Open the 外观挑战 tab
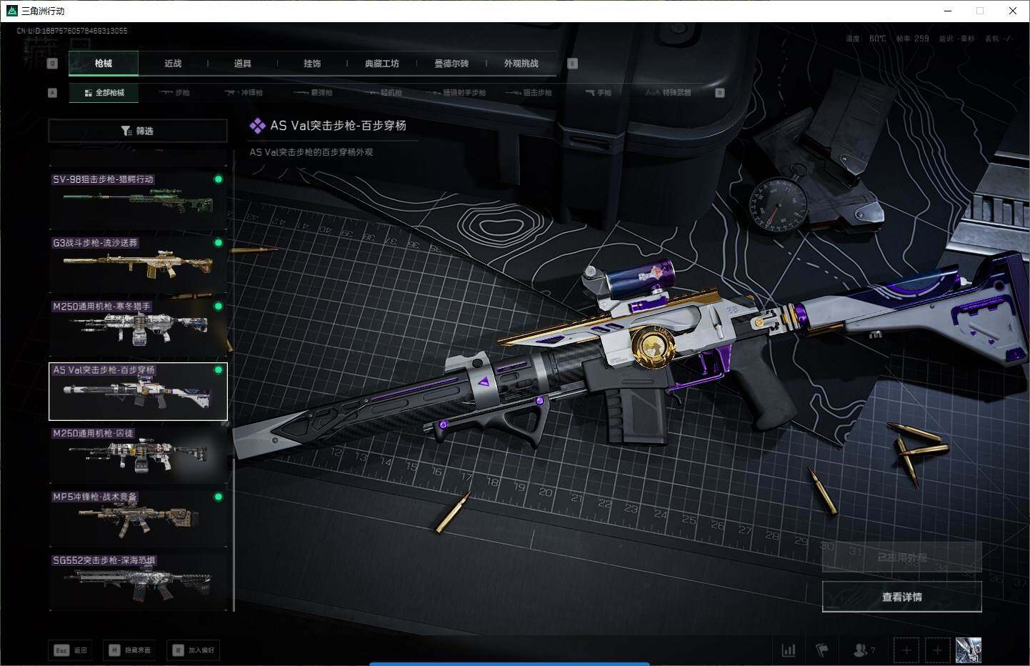Viewport: 1030px width, 666px height. (521, 64)
